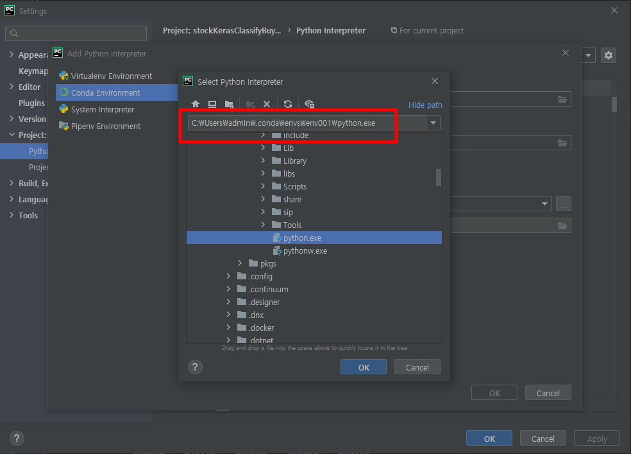Click OK in Select Python Interpreter dialog

tap(364, 367)
